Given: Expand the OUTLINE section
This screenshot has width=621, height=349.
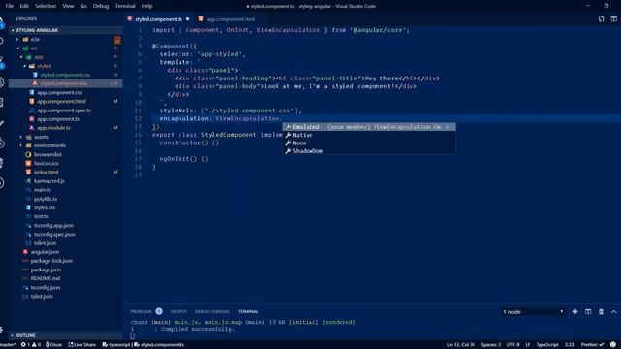Looking at the screenshot, I should 26,335.
